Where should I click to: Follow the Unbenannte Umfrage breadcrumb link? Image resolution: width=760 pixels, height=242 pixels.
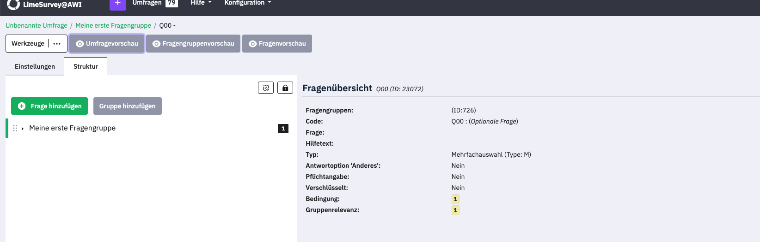[37, 25]
